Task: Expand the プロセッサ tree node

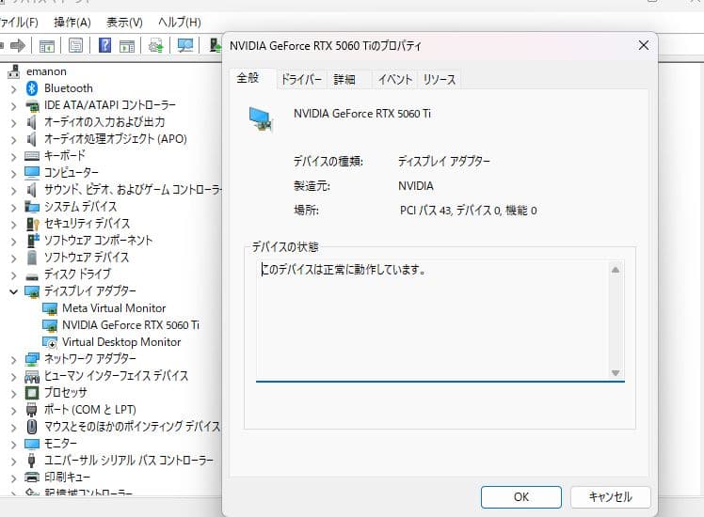Action: tap(13, 393)
